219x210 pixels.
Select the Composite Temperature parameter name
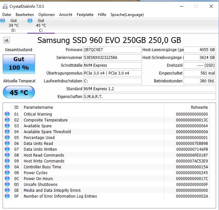(x=46, y=120)
